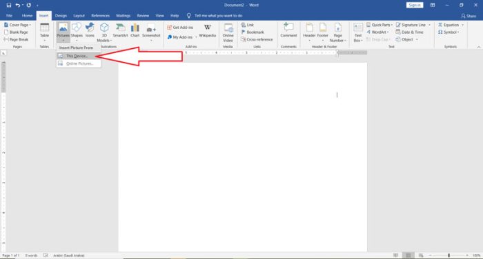Screen dimensions: 483x259
Task: Open the Mailings tab
Action: click(x=124, y=15)
